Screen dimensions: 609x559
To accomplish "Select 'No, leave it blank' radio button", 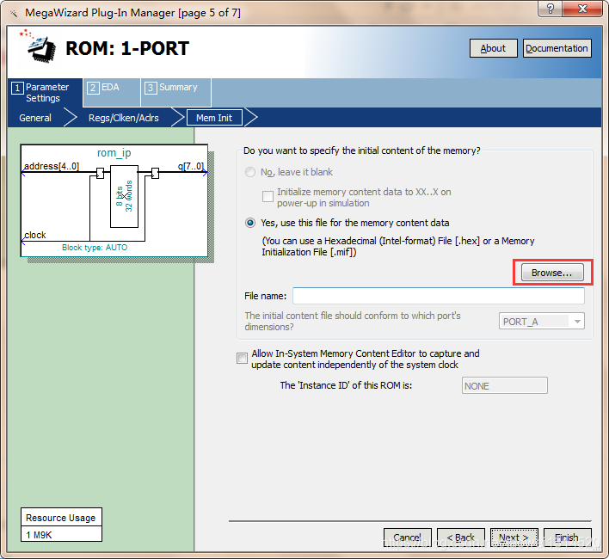I will [x=250, y=172].
